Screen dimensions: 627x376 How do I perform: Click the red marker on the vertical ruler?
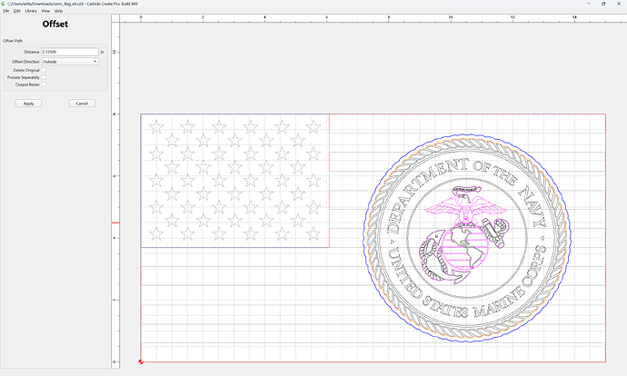pos(115,223)
